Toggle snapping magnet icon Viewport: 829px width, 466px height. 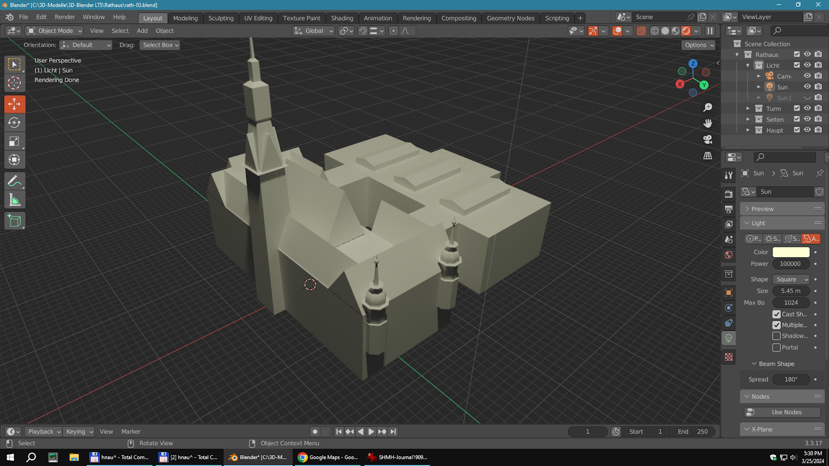pyautogui.click(x=363, y=31)
